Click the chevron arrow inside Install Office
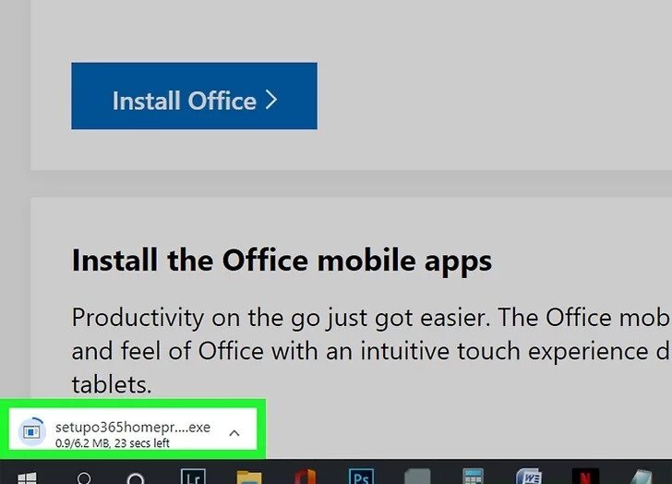Viewport: 672px width, 484px height. tap(271, 100)
